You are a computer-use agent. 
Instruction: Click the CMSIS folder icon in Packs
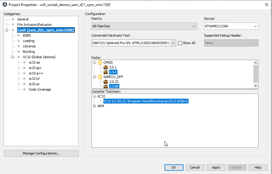(x=100, y=62)
